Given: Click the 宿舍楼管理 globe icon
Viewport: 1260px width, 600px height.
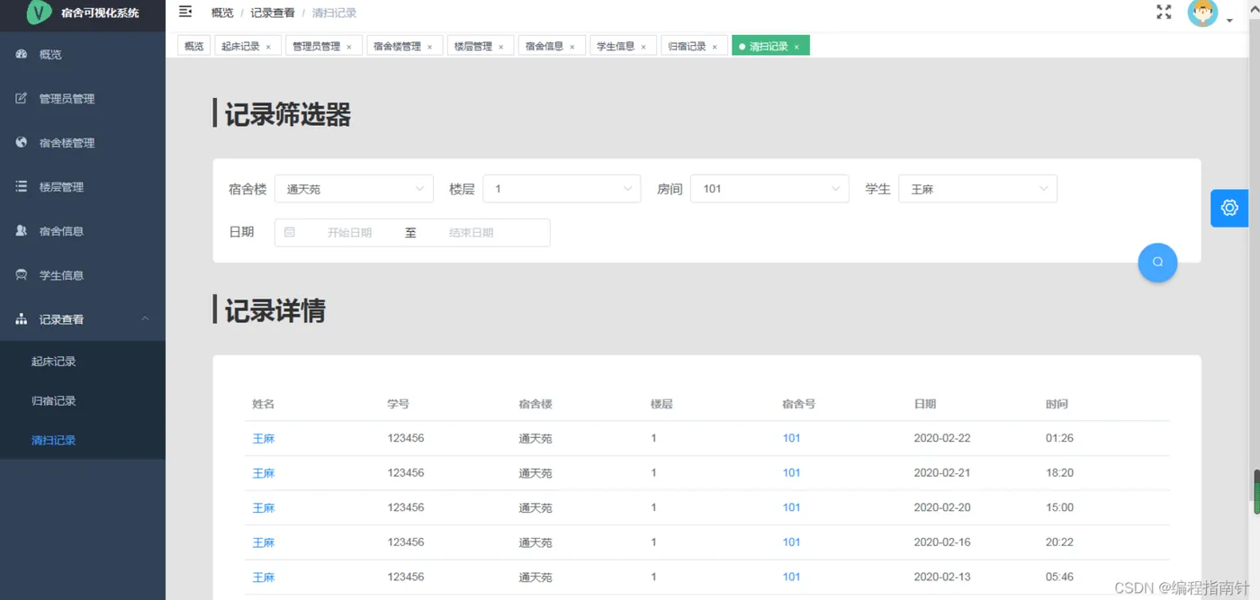Looking at the screenshot, I should [22, 143].
